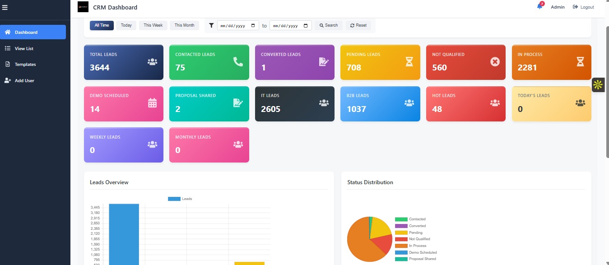
Task: Click the yellow starburst widget at right edge
Action: click(598, 84)
